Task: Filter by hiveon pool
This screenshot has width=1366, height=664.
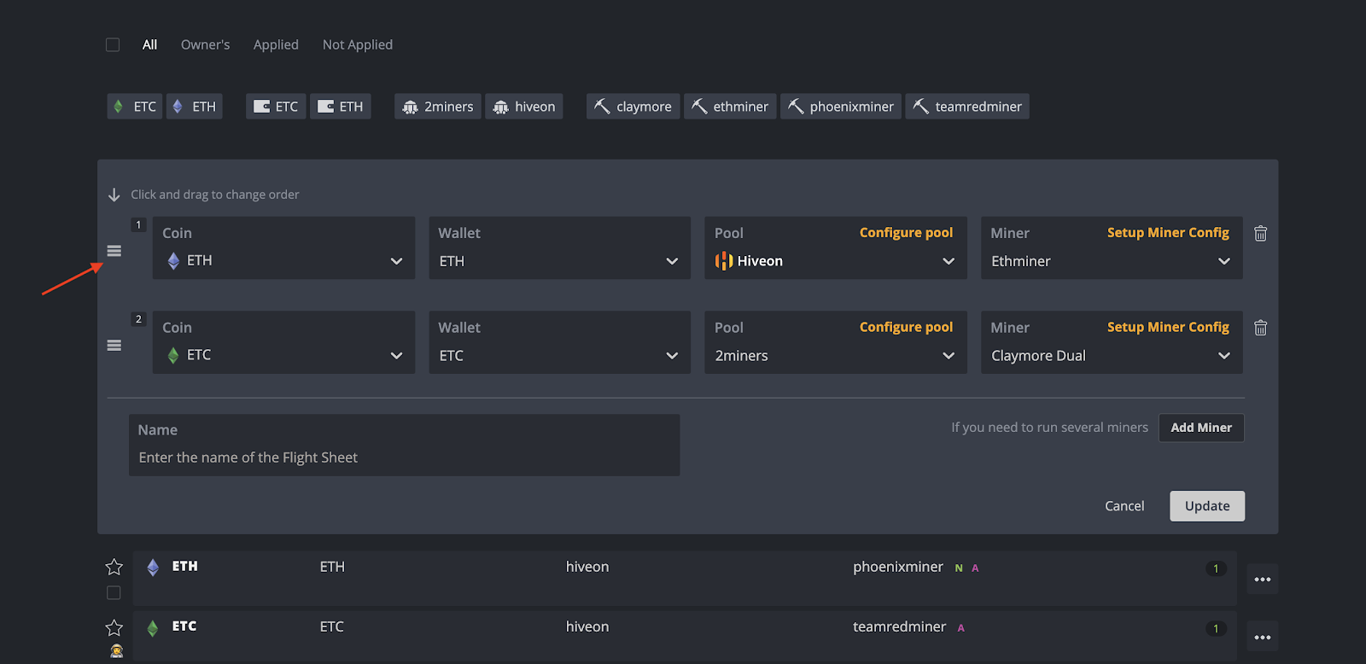Action: 524,107
